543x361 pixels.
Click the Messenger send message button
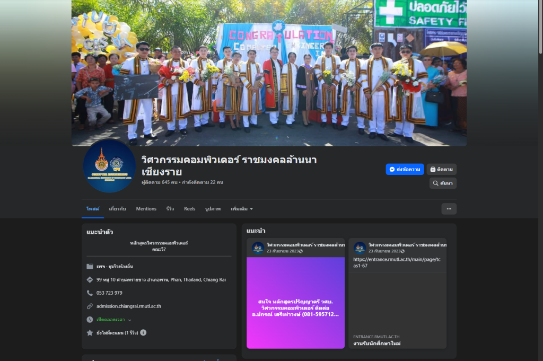(405, 169)
